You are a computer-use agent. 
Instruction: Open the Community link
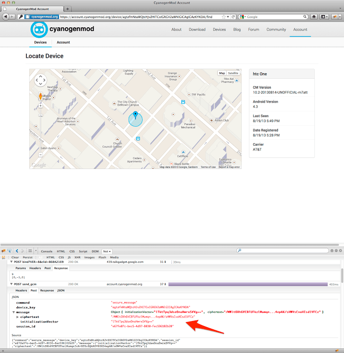tap(276, 29)
